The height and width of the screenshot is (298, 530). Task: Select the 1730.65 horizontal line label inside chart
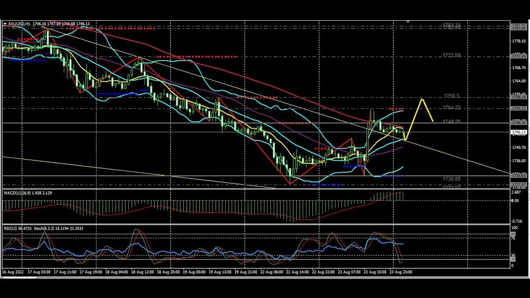coord(451,179)
